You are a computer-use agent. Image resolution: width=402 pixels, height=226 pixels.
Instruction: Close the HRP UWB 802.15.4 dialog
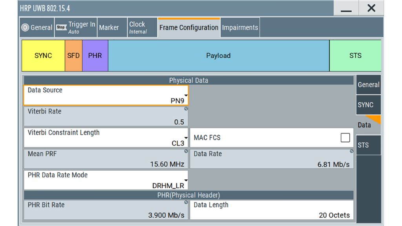371,9
